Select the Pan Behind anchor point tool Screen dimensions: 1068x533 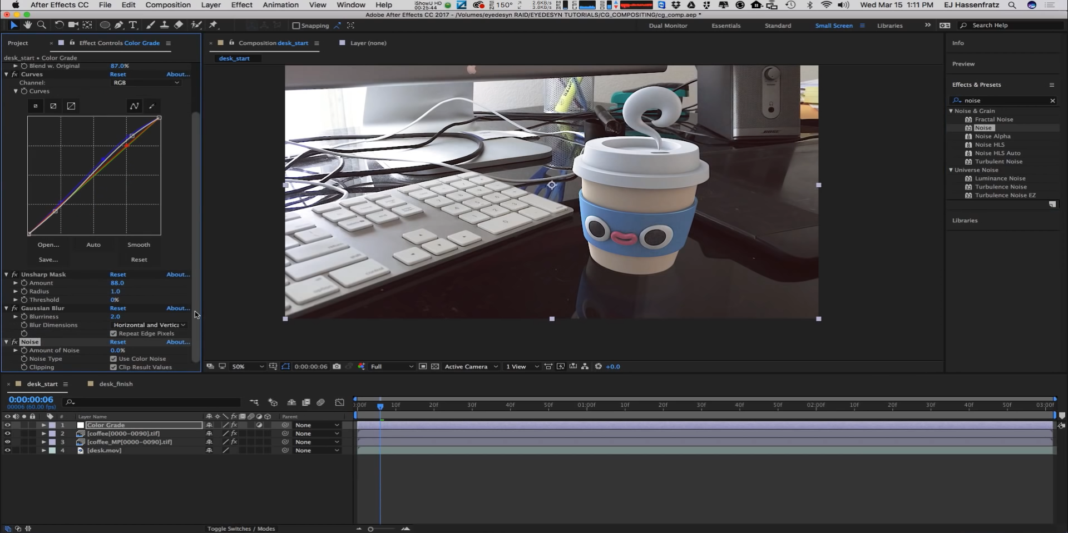[x=87, y=25]
